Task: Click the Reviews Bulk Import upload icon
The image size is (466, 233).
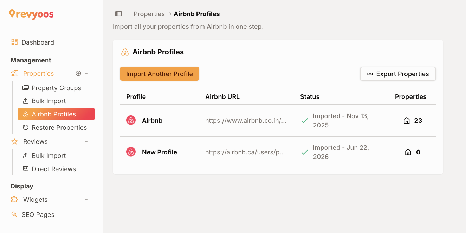Action: click(x=26, y=155)
